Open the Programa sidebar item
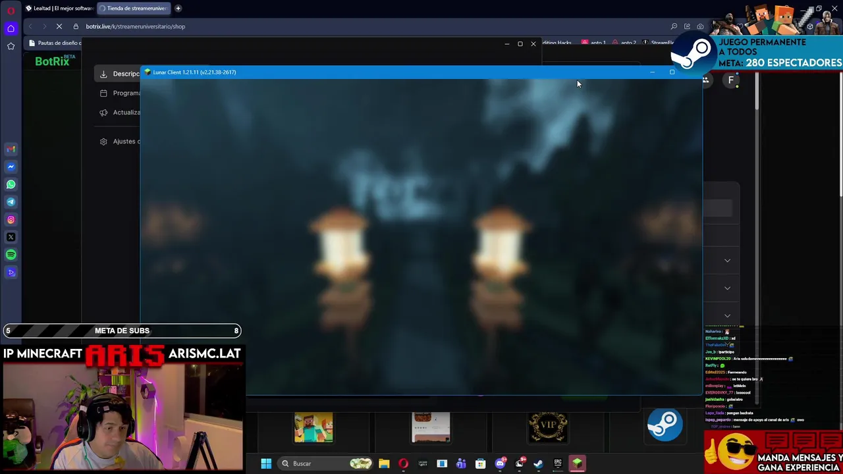 pyautogui.click(x=120, y=93)
